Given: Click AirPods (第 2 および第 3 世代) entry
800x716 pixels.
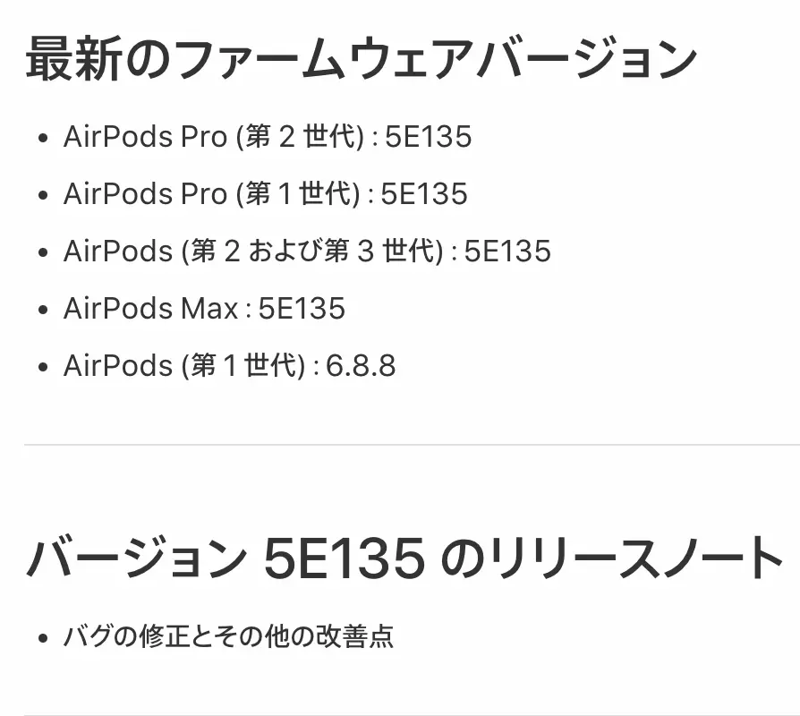Looking at the screenshot, I should point(307,251).
